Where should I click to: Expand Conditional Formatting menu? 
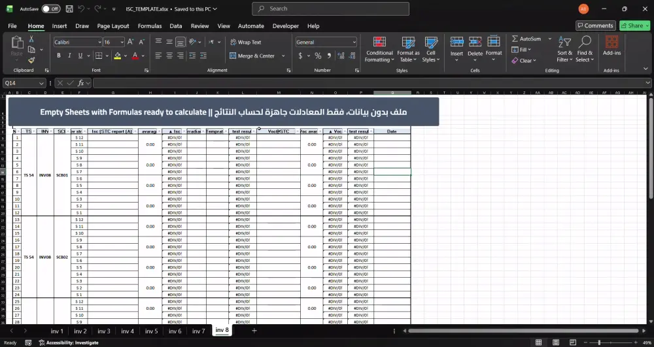(379, 49)
